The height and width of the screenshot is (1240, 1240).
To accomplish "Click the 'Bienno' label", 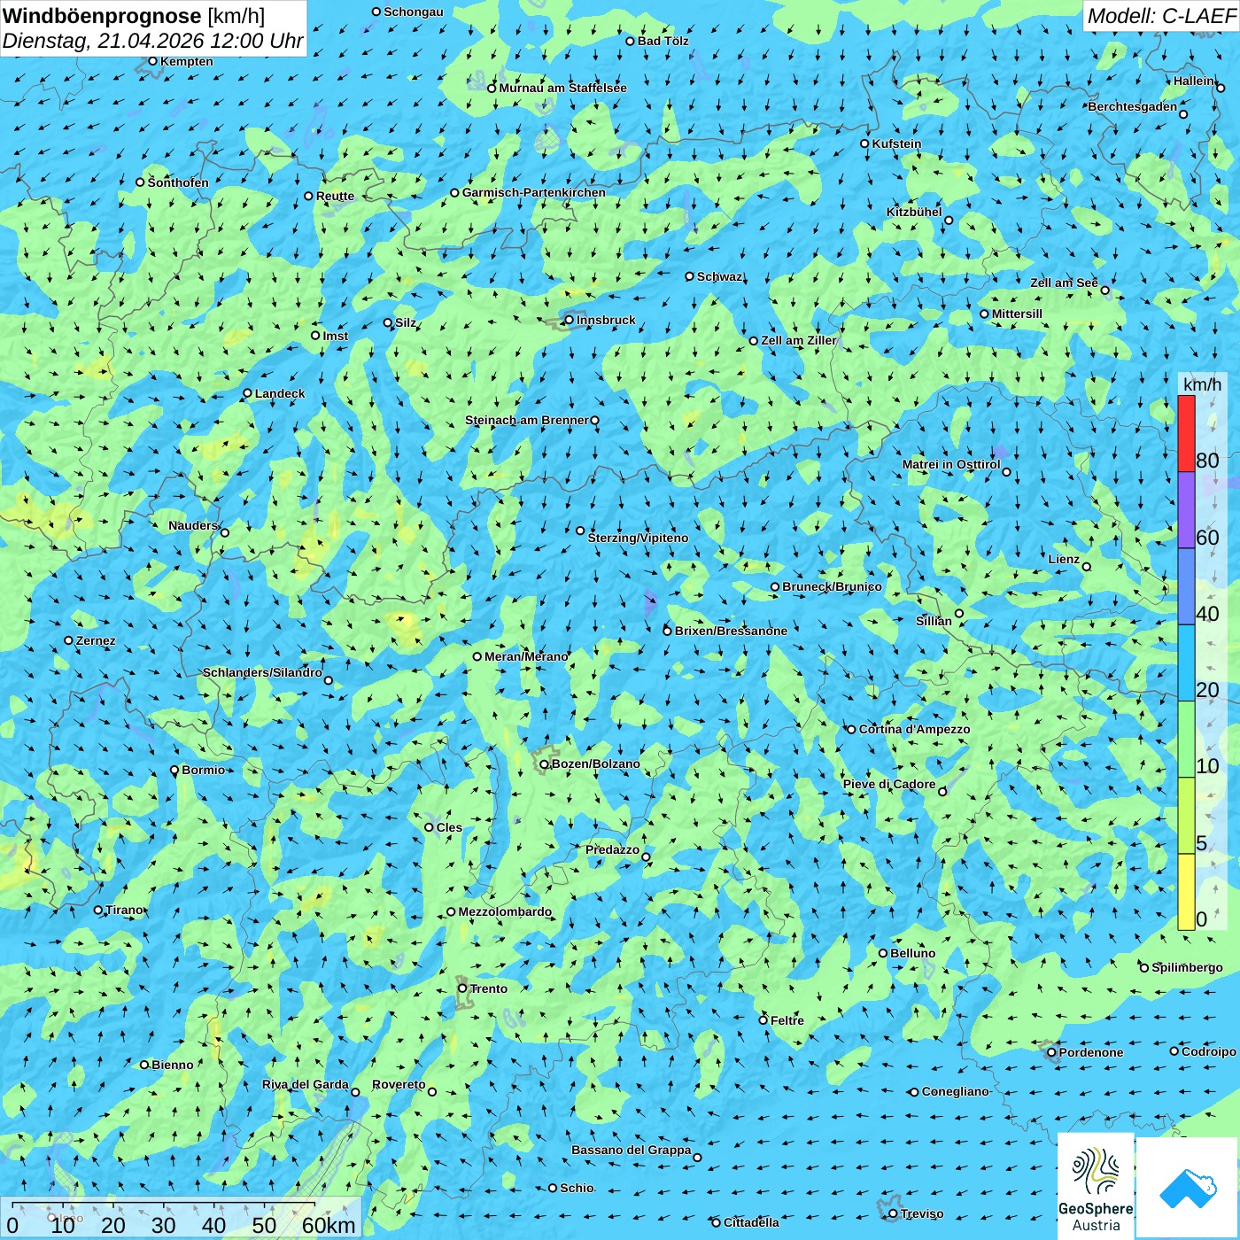I will 172,1065.
